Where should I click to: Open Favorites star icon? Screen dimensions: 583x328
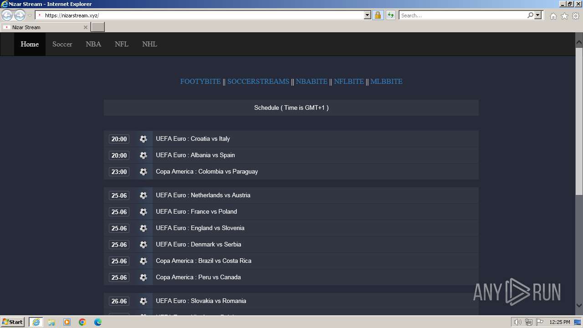(x=564, y=16)
